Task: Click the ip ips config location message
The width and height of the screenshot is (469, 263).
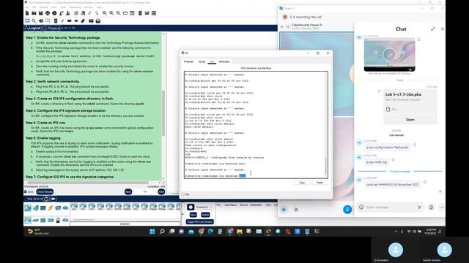Action: click(388, 148)
